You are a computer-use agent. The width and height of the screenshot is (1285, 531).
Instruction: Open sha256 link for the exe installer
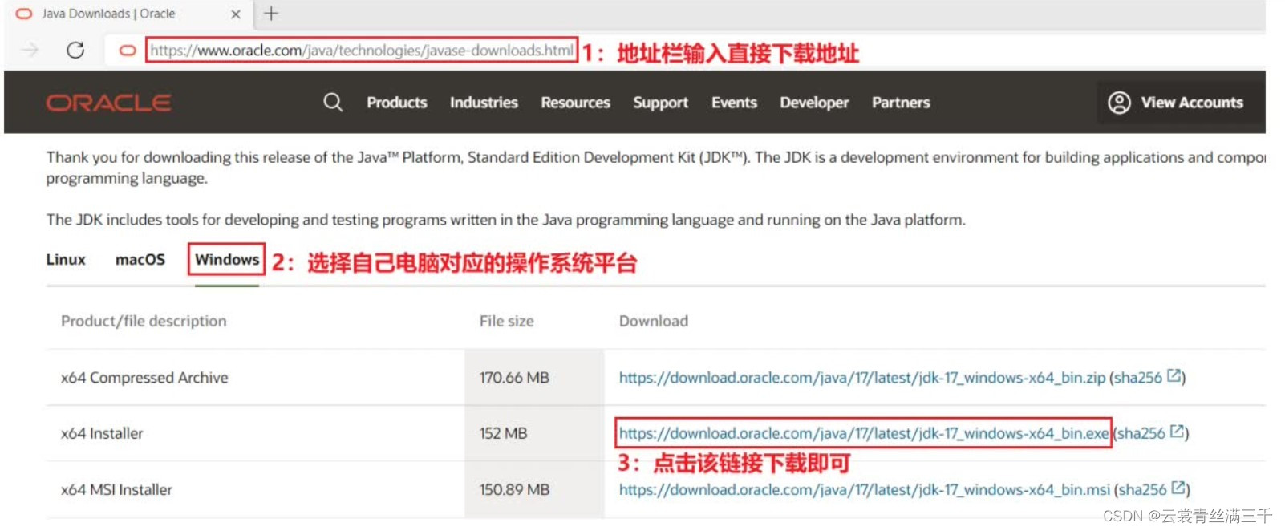[1141, 433]
